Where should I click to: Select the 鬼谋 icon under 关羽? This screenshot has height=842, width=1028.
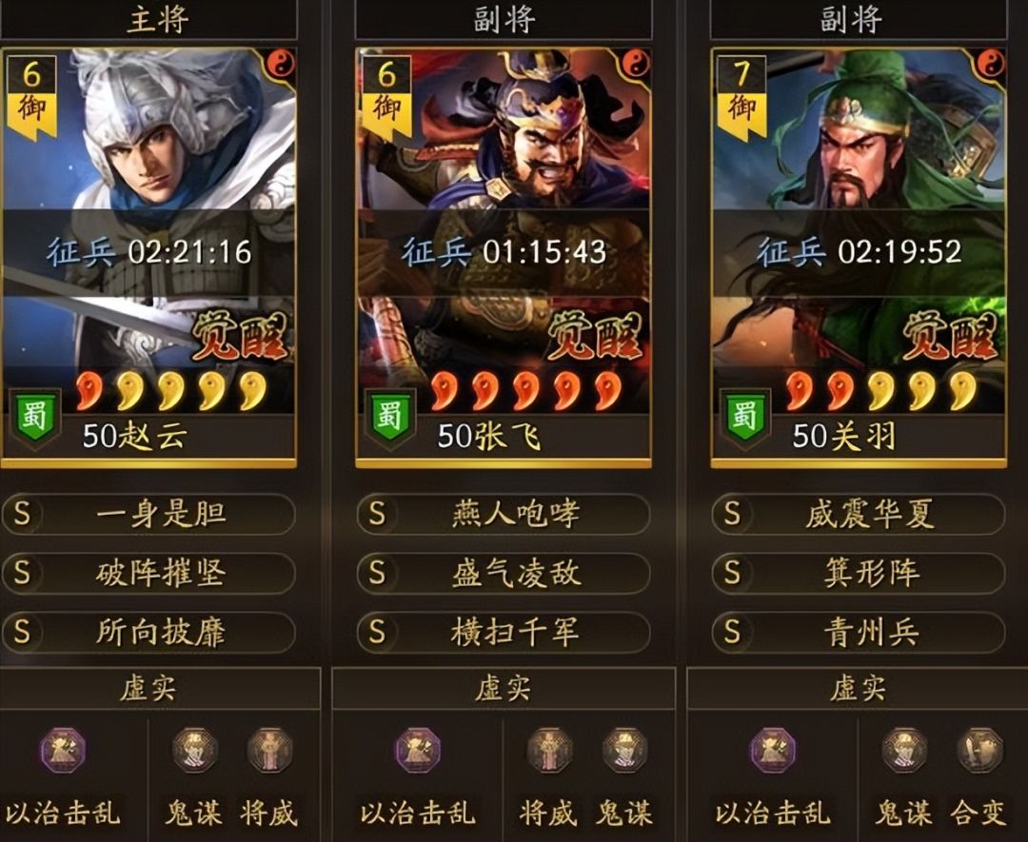905,751
